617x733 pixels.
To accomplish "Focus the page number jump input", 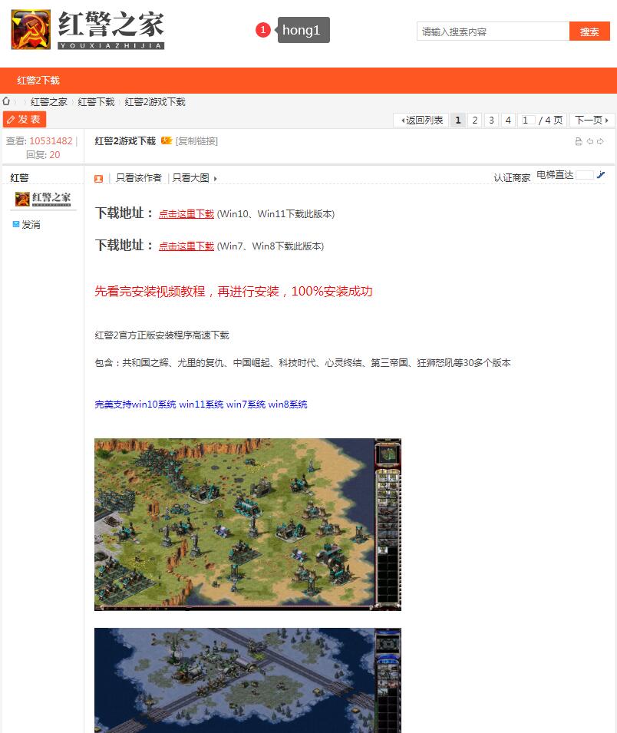I will pyautogui.click(x=528, y=121).
